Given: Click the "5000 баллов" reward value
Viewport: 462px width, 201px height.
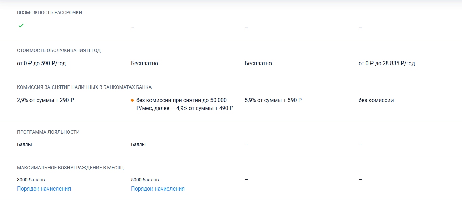Looking at the screenshot, I should (145, 180).
